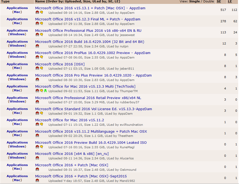
Task: Click magnet icon for Office Professional 2016 Retail Preview NL
Action: pyautogui.click(x=37, y=102)
